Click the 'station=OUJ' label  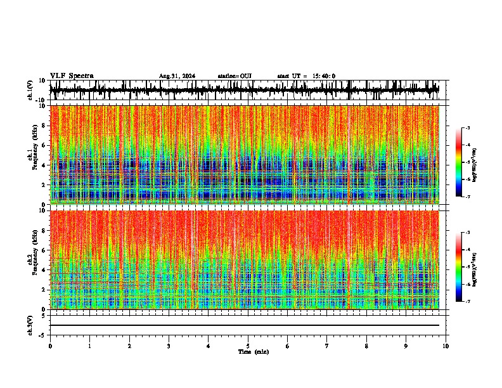click(x=235, y=76)
